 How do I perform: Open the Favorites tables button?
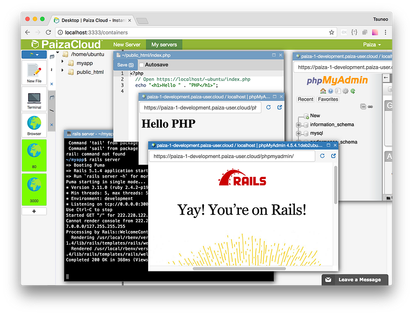click(328, 99)
